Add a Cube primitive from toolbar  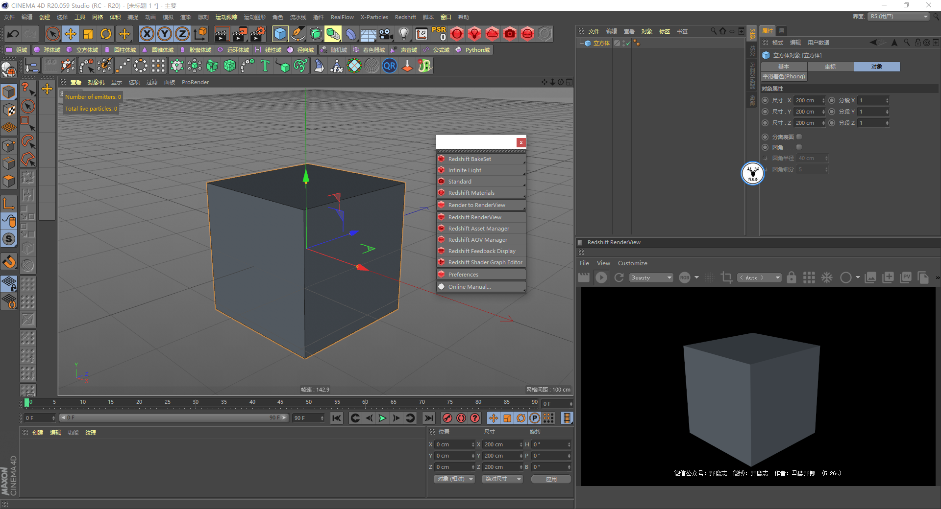(280, 34)
